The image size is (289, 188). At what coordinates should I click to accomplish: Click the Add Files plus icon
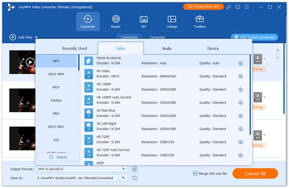click(x=13, y=37)
